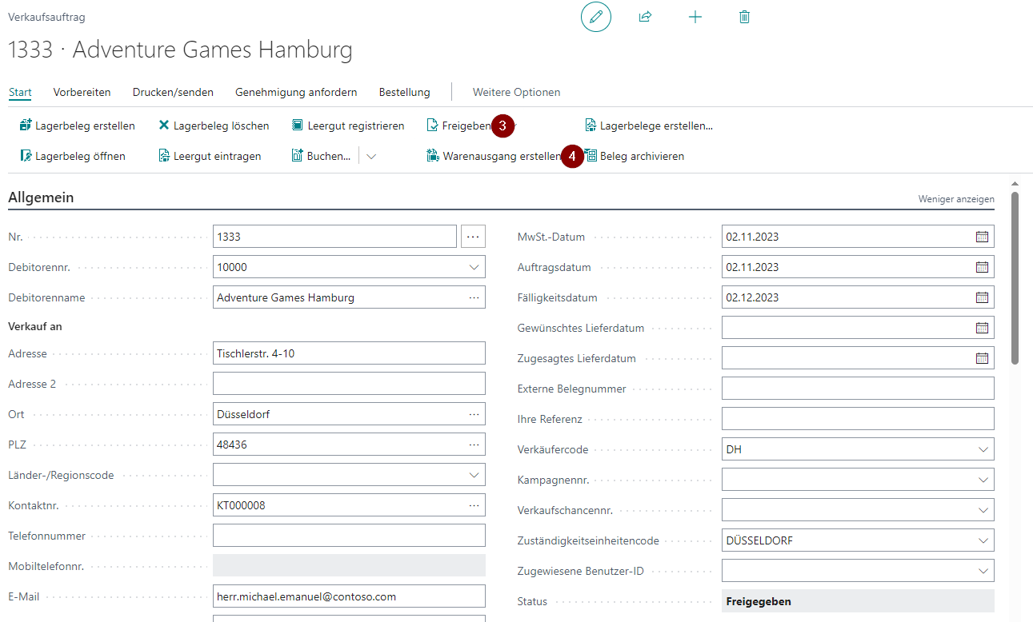Open the Drucken/senden tab
Image resolution: width=1033 pixels, height=622 pixels.
(173, 92)
